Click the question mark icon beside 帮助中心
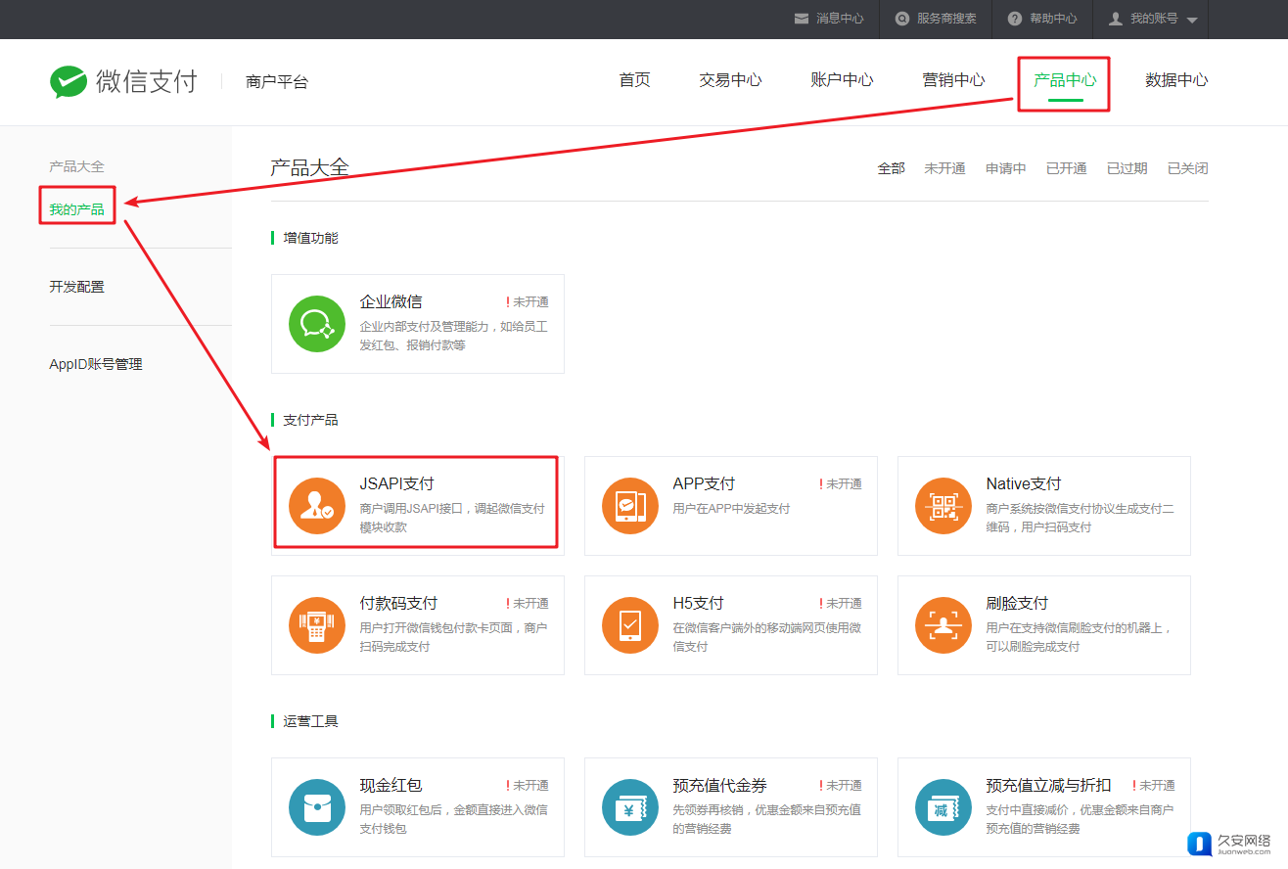The image size is (1288, 869). (1015, 19)
